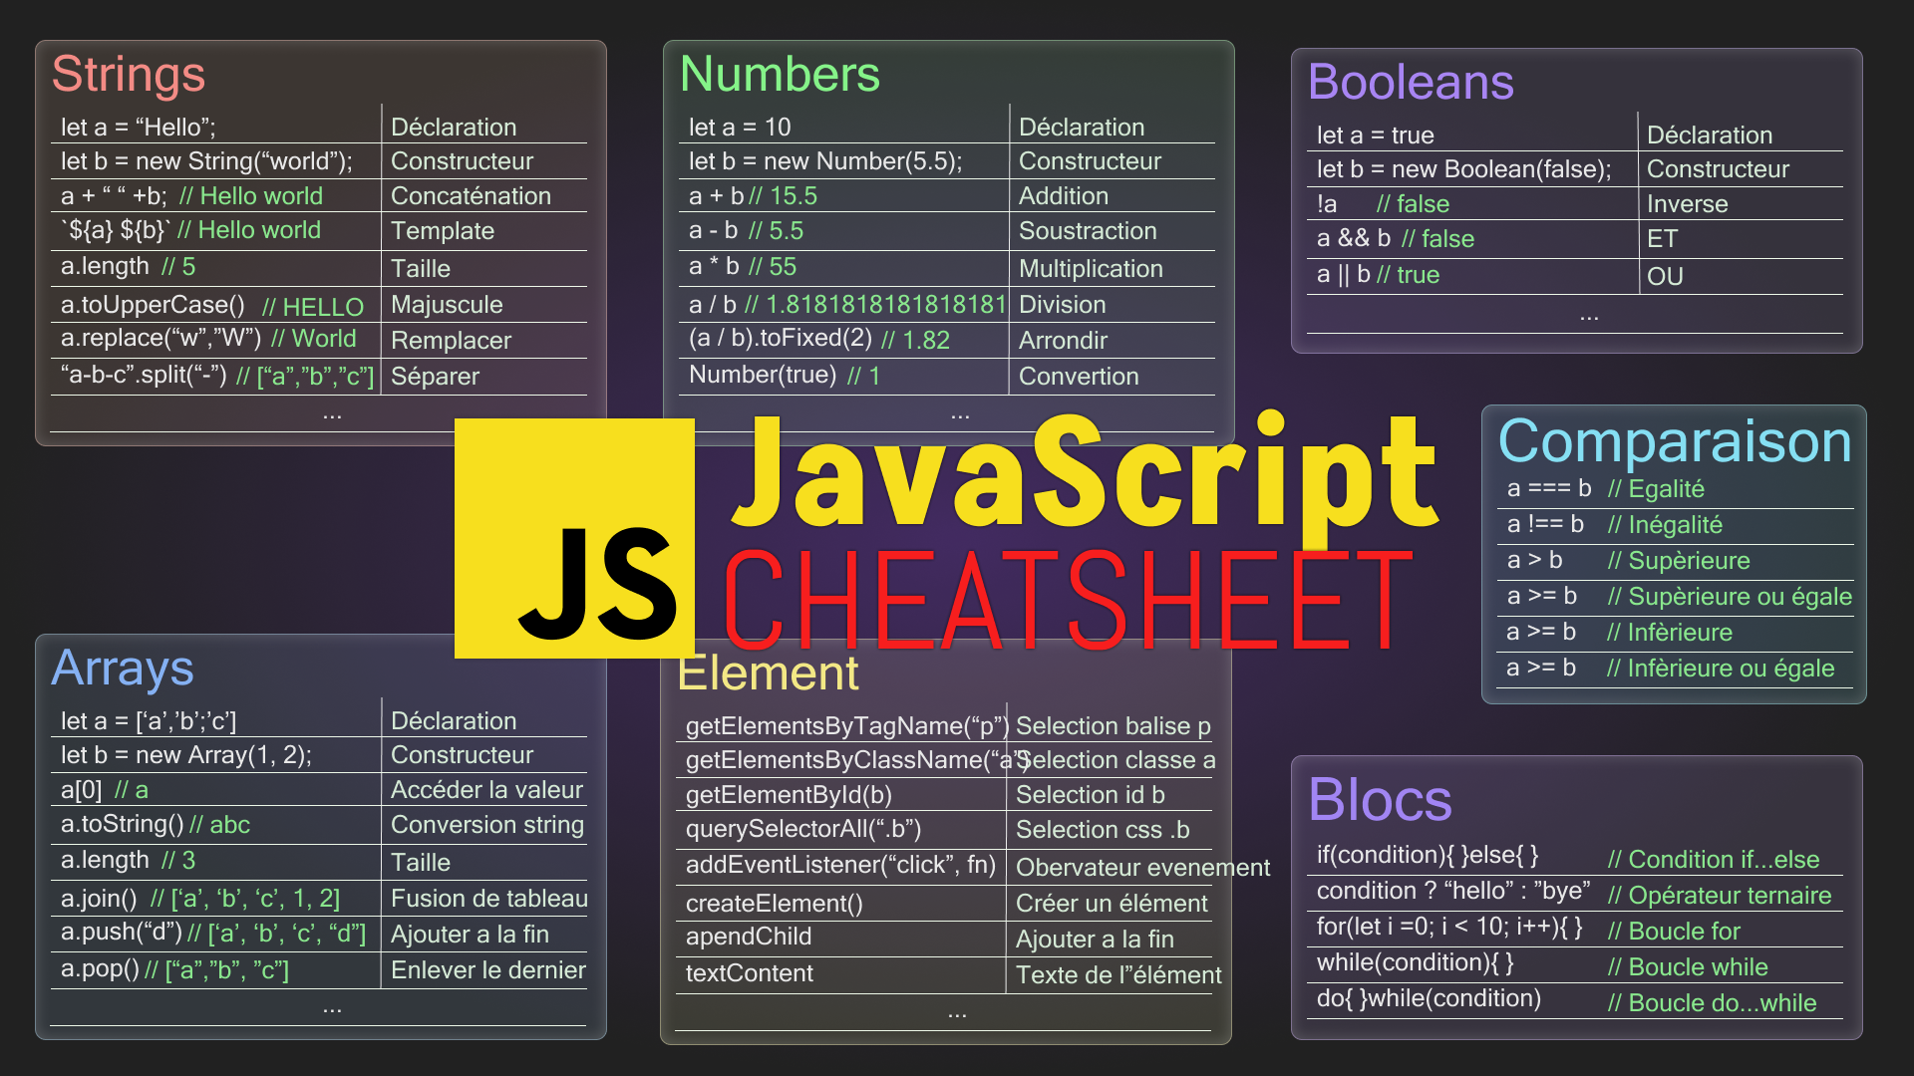The height and width of the screenshot is (1076, 1914).
Task: Click the Multiplication label
Action: tap(1091, 269)
